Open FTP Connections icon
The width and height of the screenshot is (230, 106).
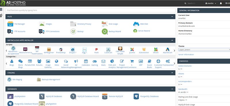[x=42, y=31]
